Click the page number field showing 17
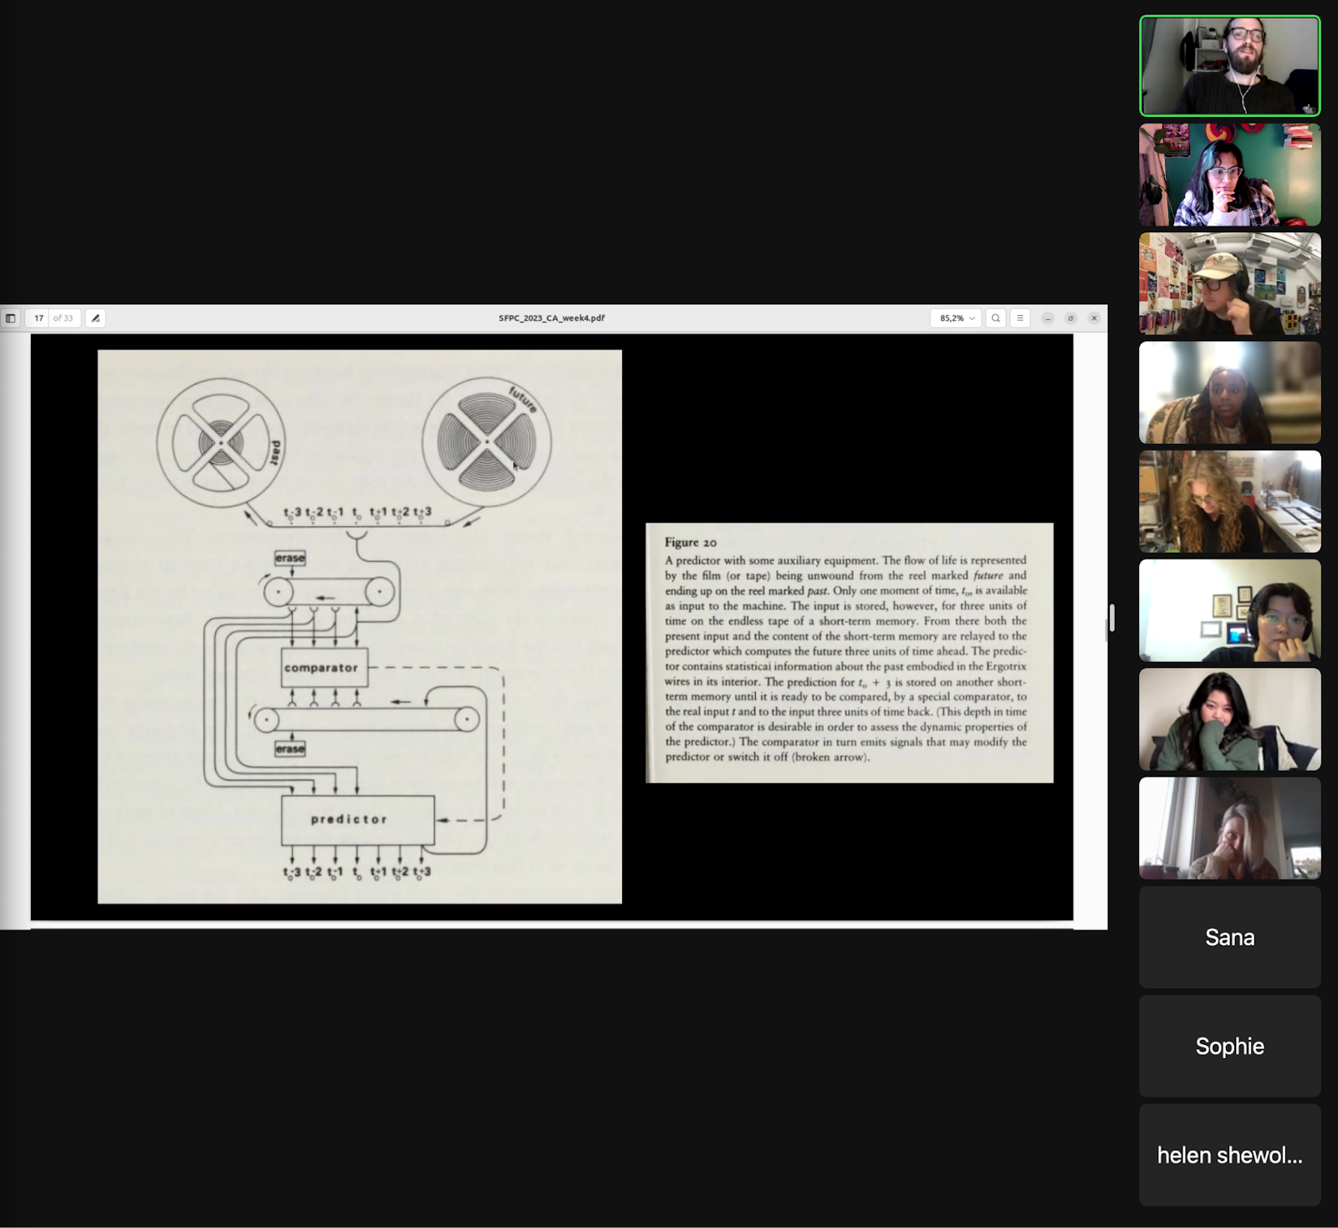1338x1228 pixels. [38, 318]
